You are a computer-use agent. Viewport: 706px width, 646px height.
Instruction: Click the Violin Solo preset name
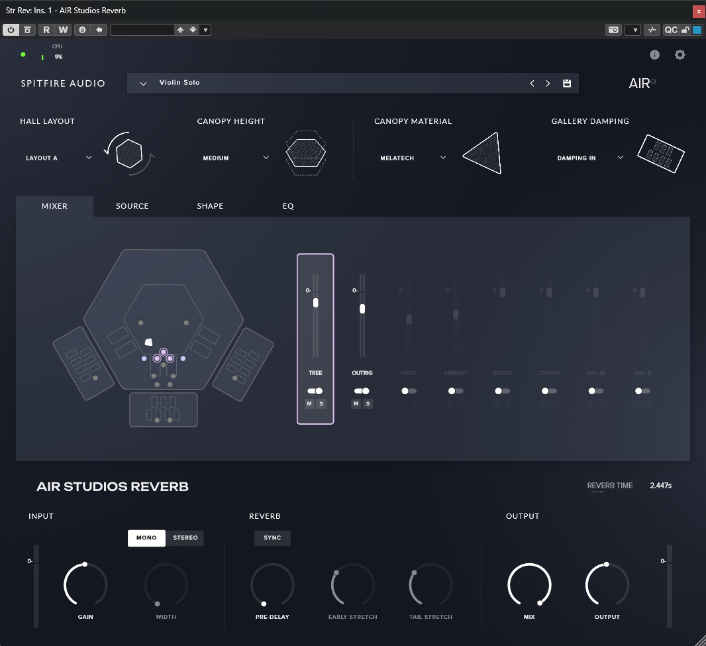pos(179,83)
